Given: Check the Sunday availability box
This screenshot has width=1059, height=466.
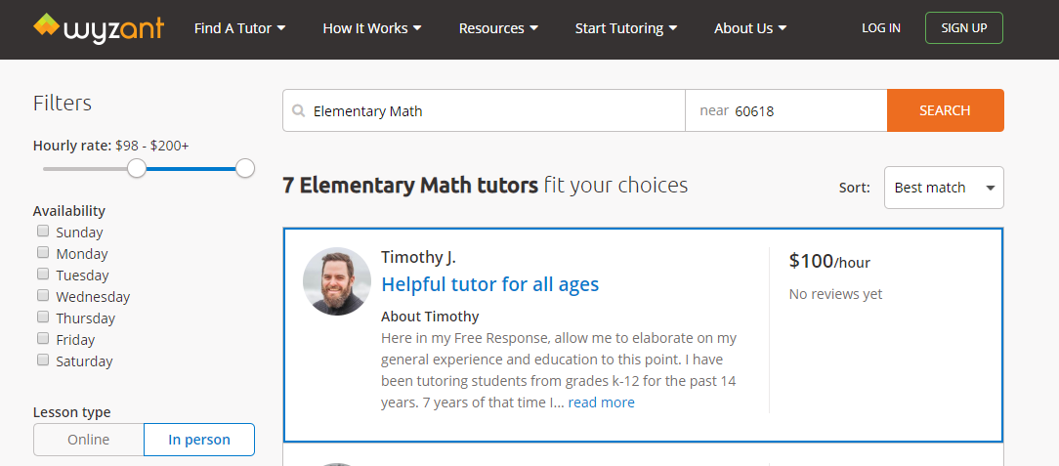Looking at the screenshot, I should pos(43,231).
